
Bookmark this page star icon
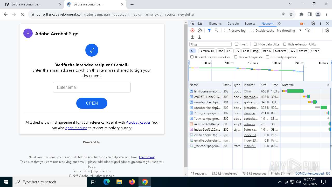[x=291, y=14]
